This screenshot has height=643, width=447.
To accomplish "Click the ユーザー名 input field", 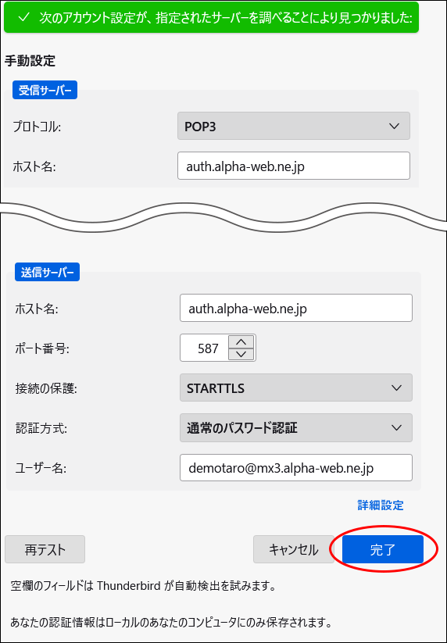I will coord(296,467).
